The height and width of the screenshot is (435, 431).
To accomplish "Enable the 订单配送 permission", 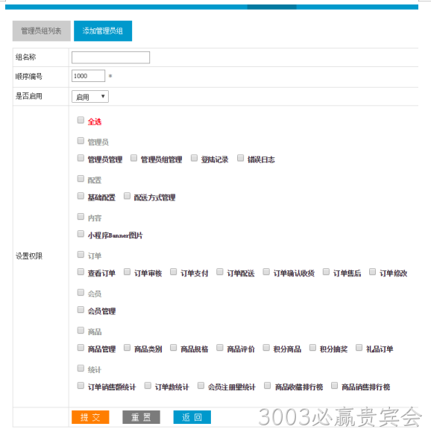I will 220,272.
